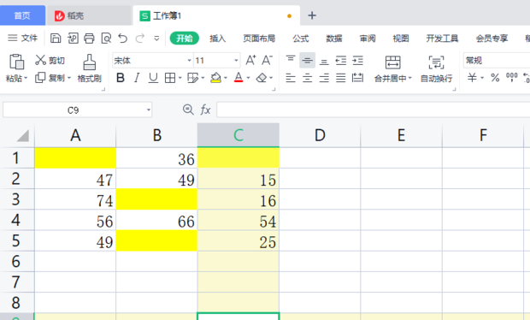Apply thousands separator 000 format
This screenshot has width=530, height=320.
pos(512,78)
